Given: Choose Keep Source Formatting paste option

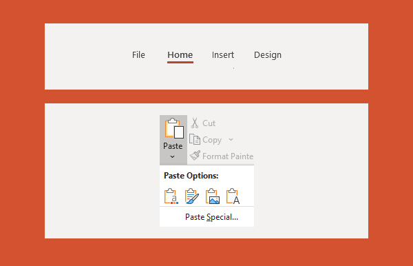Looking at the screenshot, I should [x=192, y=196].
